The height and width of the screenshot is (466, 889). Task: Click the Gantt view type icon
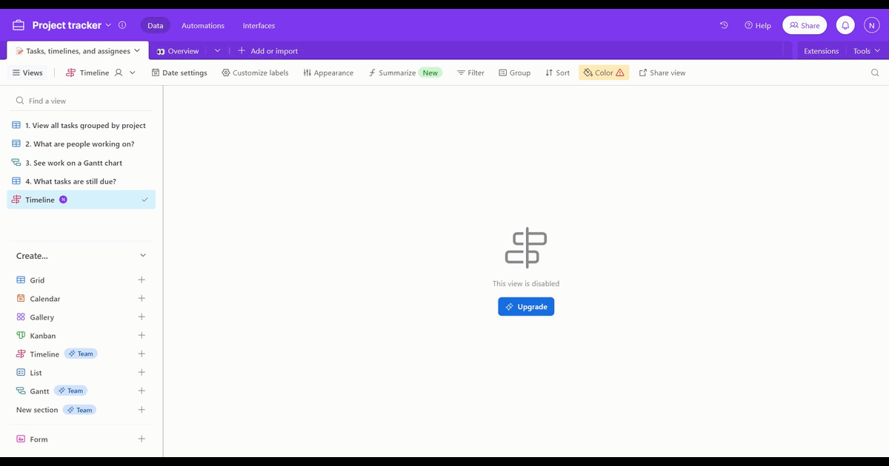[x=21, y=391]
